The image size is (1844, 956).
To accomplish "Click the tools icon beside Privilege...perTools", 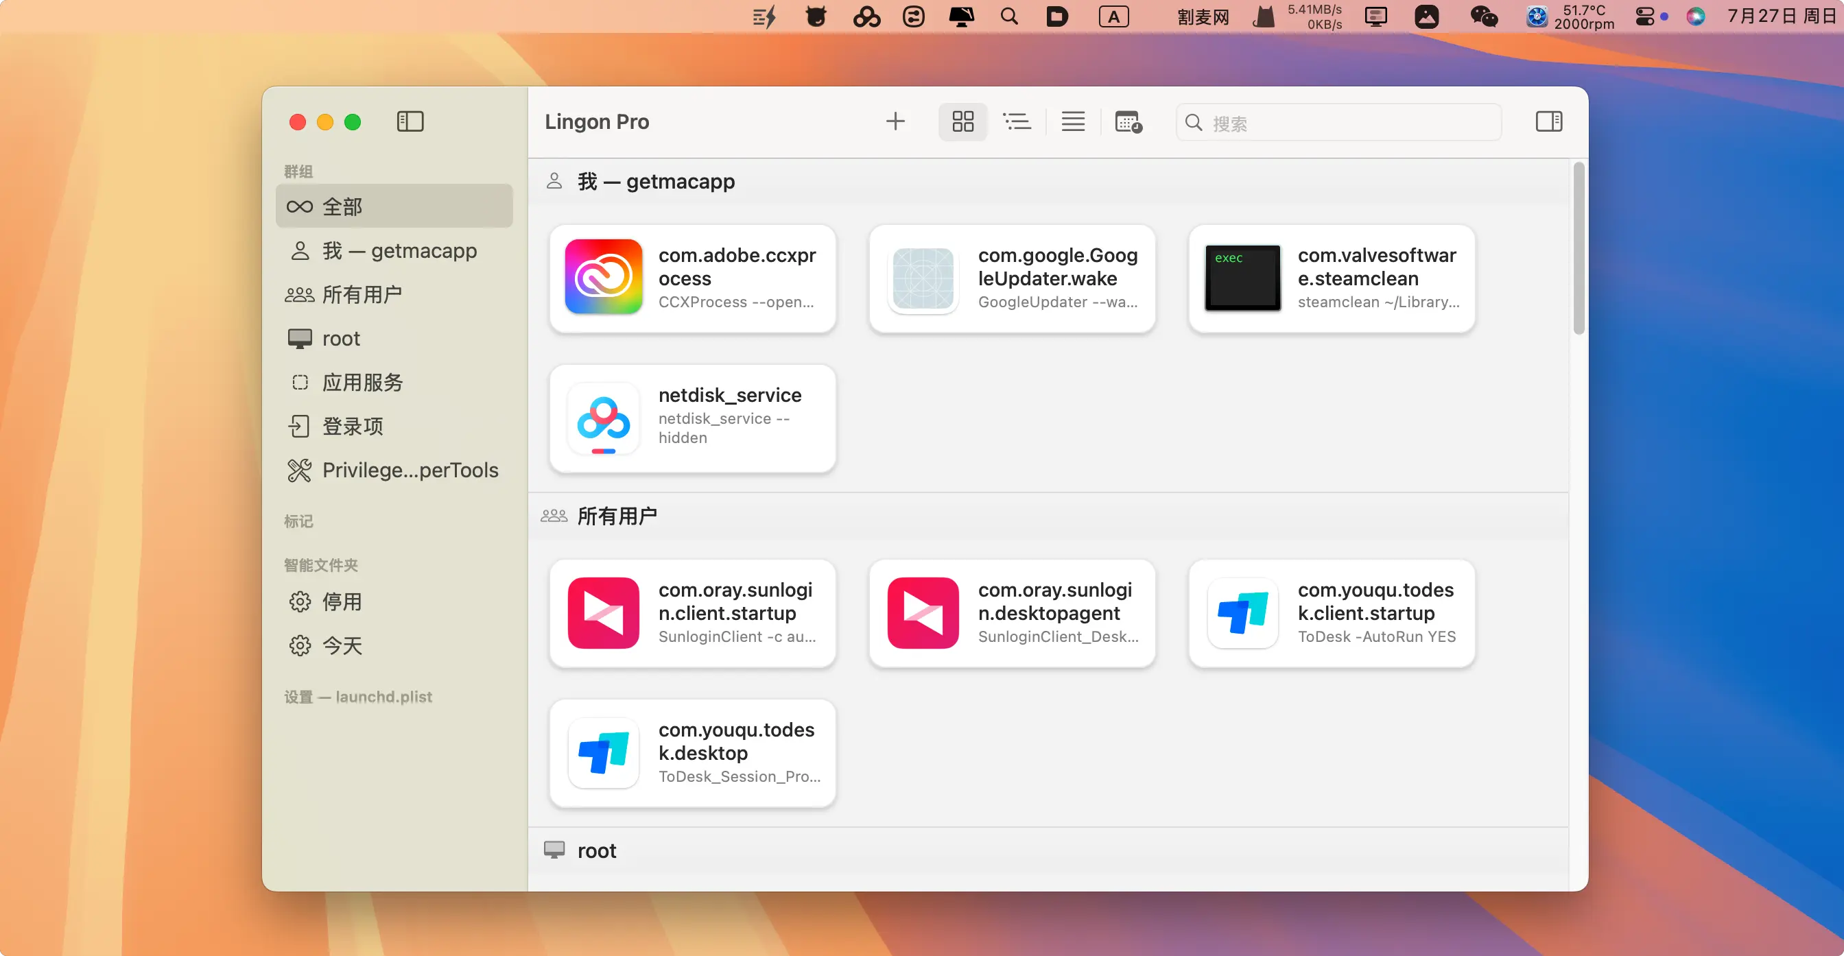I will 299,470.
